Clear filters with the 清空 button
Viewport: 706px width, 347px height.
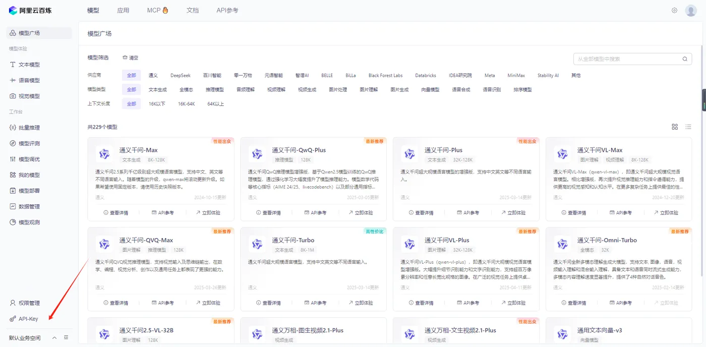tap(131, 57)
